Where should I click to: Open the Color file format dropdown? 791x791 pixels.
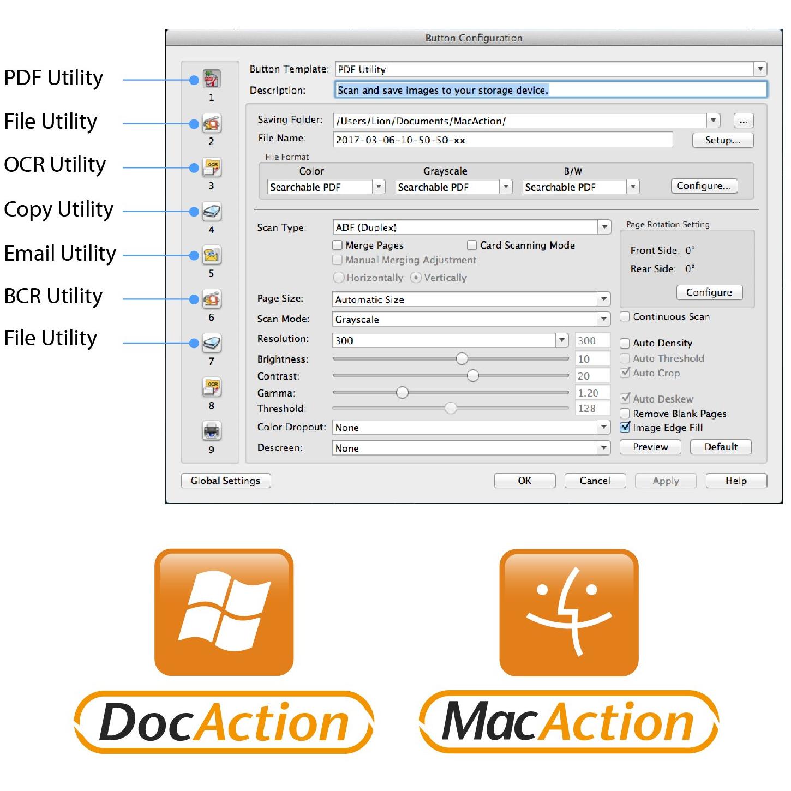pyautogui.click(x=379, y=187)
